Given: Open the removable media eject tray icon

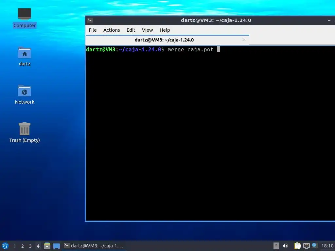Looking at the screenshot, I should tap(276, 246).
